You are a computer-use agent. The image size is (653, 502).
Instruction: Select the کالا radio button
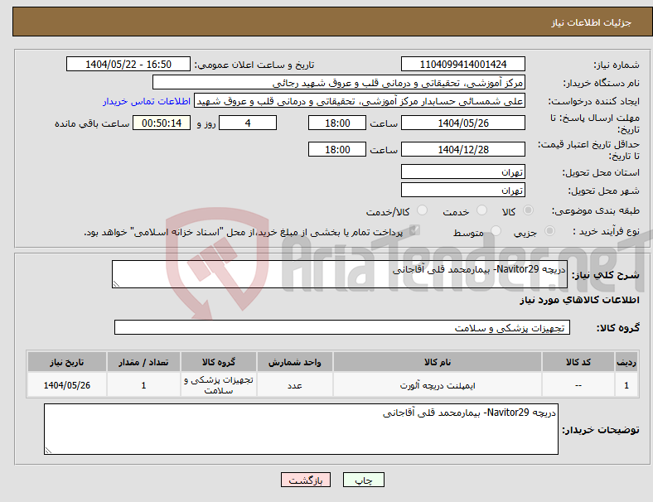coord(528,210)
